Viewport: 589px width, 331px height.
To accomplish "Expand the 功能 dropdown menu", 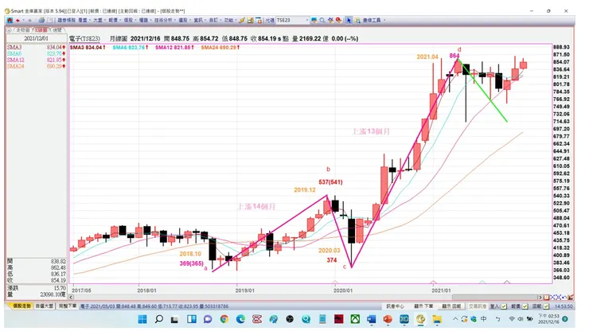I will (x=236, y=20).
